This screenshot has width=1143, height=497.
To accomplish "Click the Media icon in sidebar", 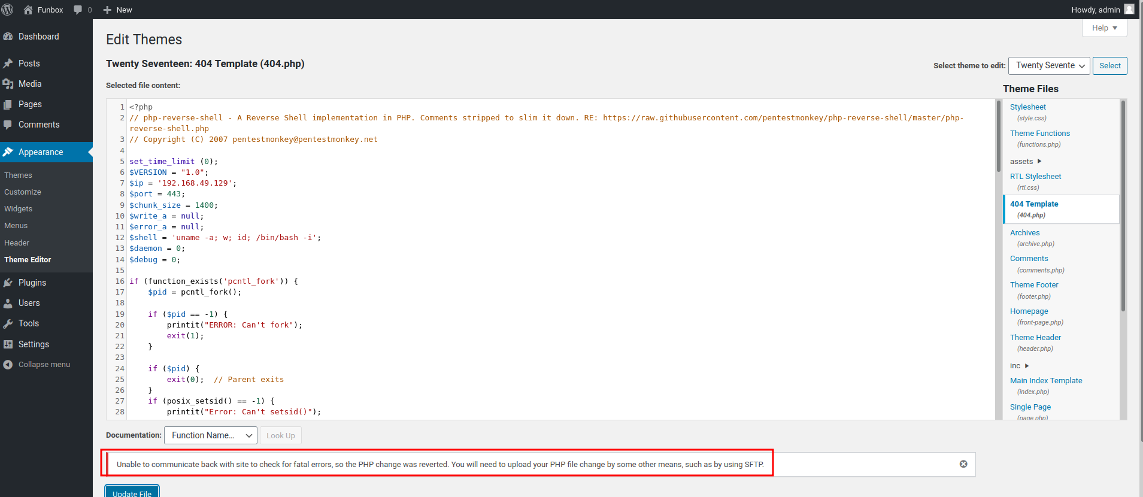I will click(x=8, y=84).
